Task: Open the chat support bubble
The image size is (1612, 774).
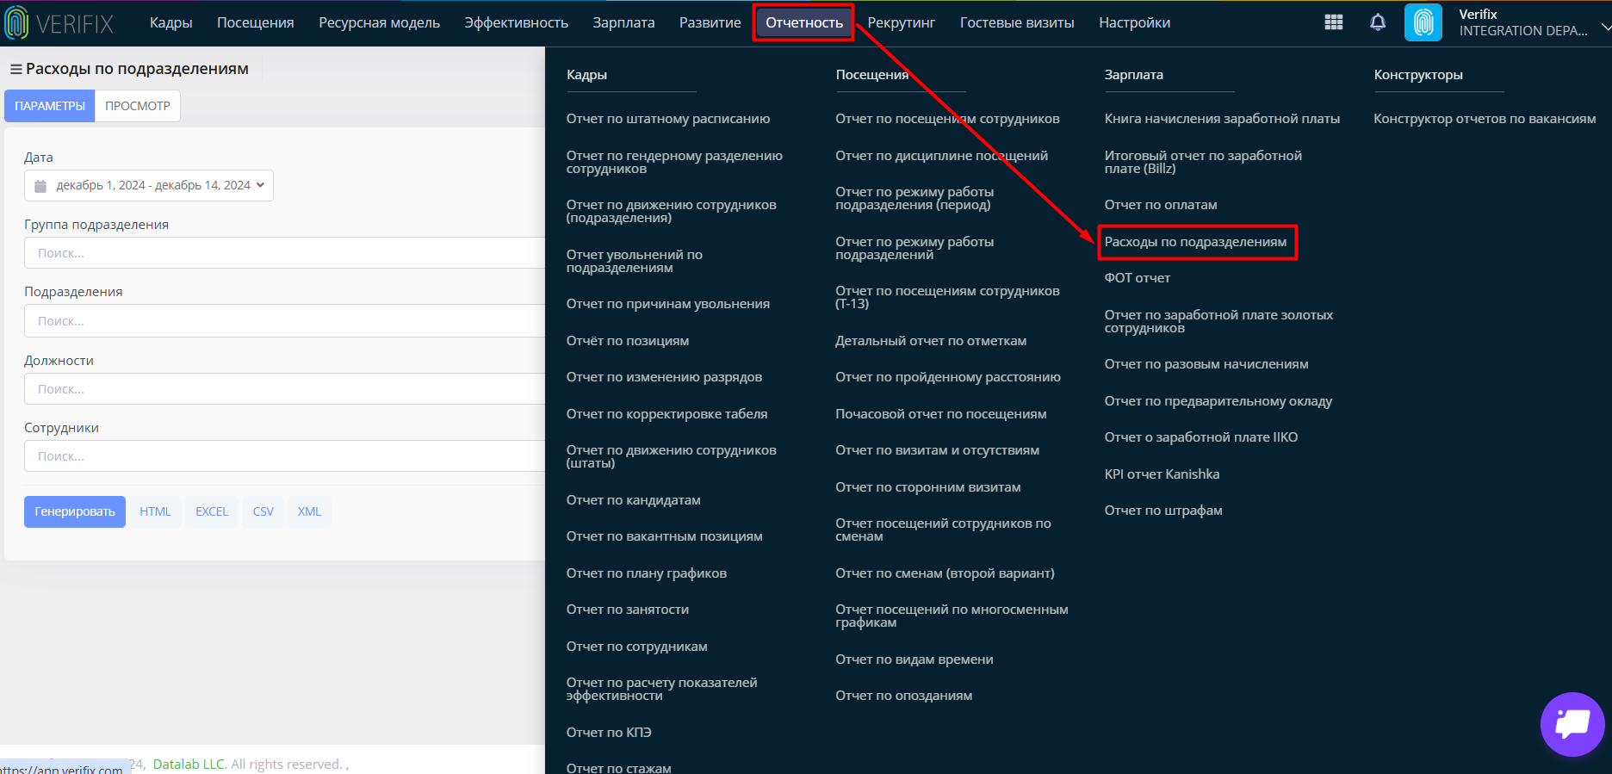Action: 1572,724
